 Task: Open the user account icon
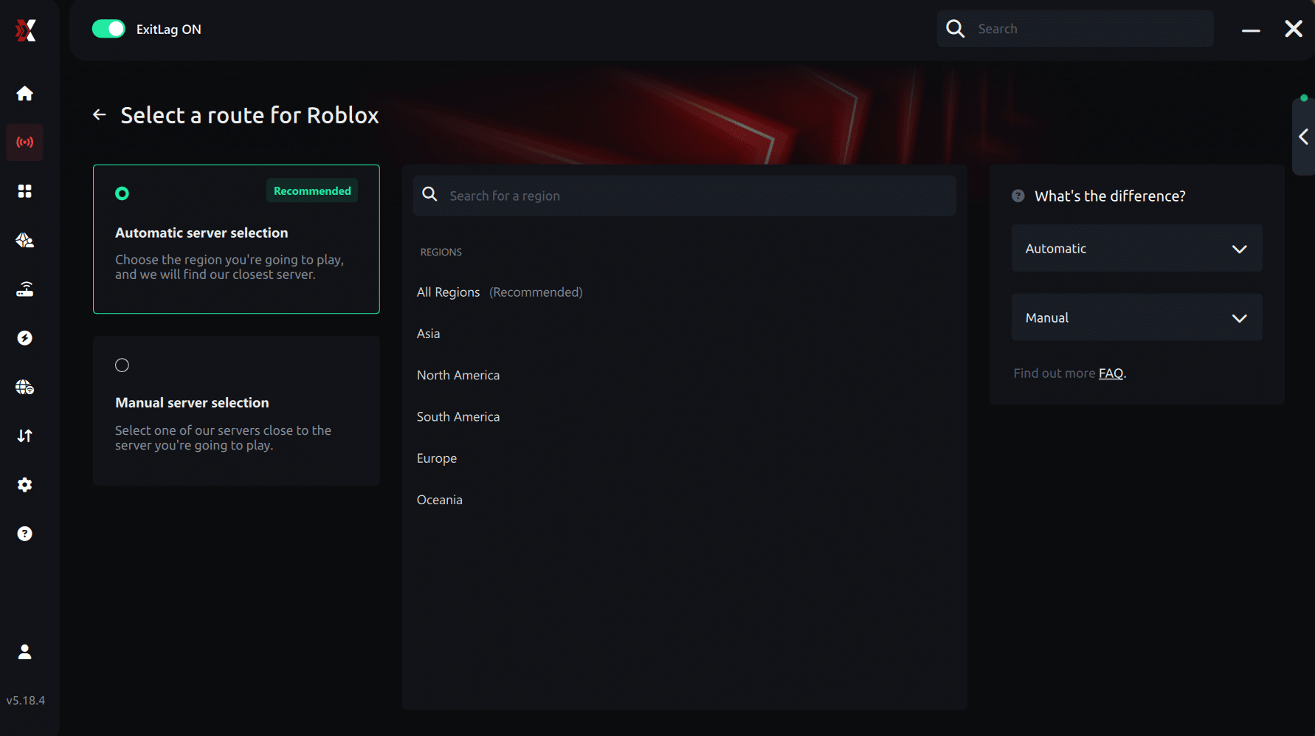coord(24,652)
